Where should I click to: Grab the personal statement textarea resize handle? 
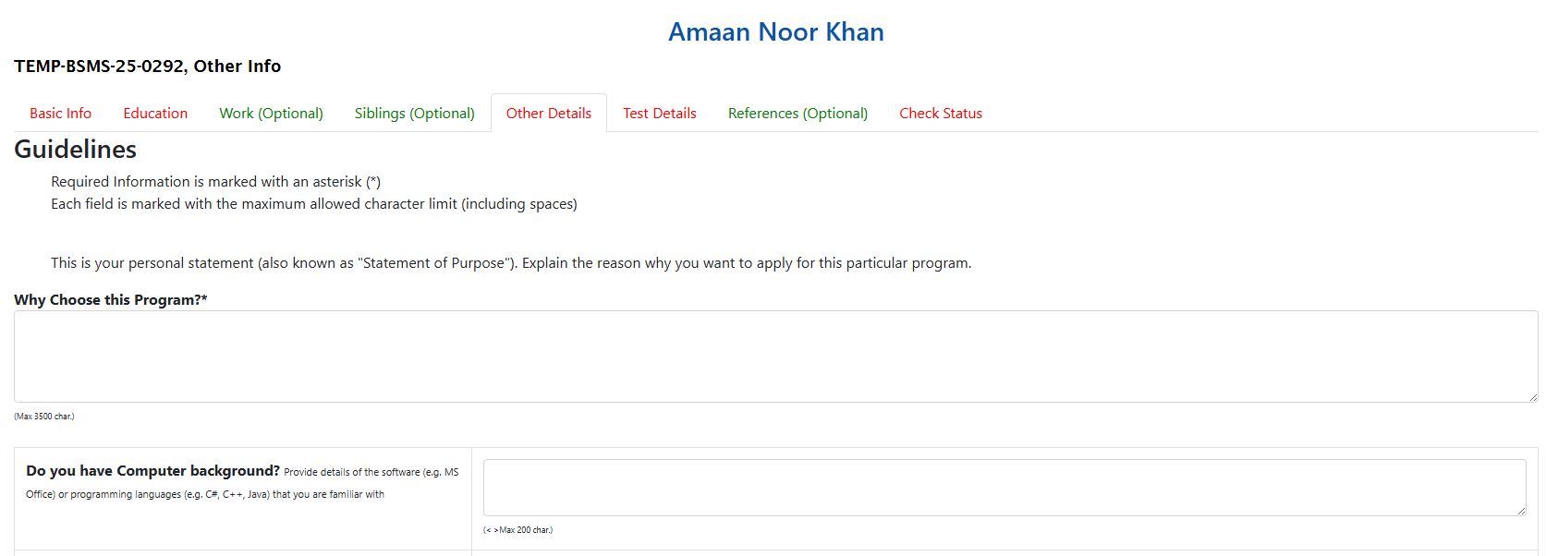(x=1532, y=397)
